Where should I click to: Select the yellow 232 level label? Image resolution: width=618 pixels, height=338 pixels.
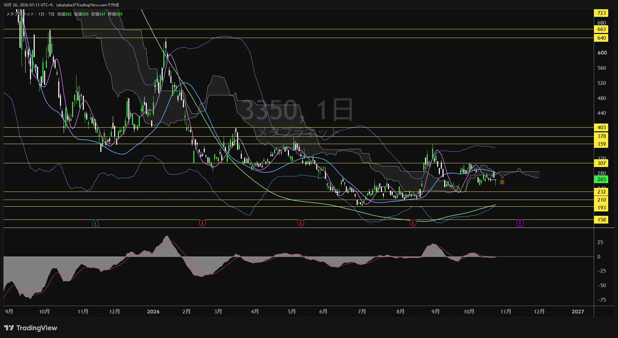(601, 192)
